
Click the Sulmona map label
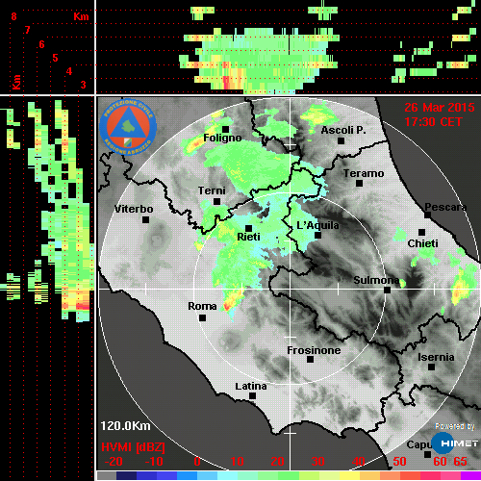[376, 280]
